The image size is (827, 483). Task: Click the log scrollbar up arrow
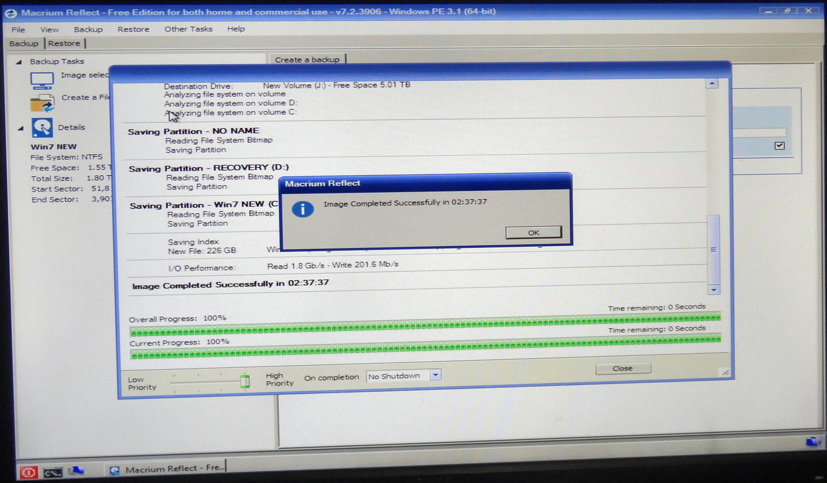(x=712, y=83)
